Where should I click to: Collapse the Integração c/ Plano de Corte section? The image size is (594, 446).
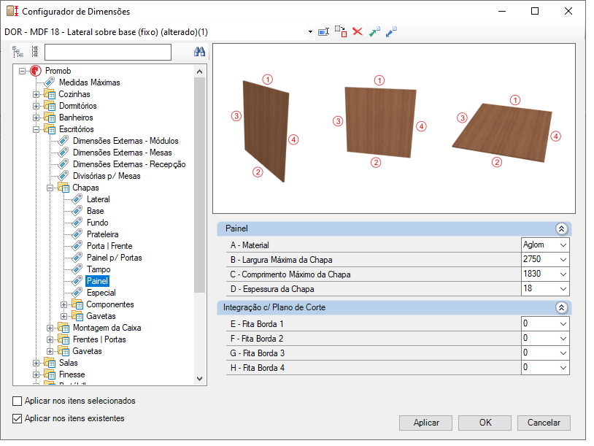point(561,307)
